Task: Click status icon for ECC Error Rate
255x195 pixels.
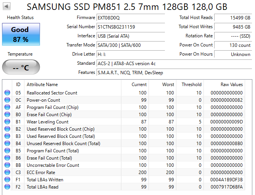Action: [x=7, y=173]
